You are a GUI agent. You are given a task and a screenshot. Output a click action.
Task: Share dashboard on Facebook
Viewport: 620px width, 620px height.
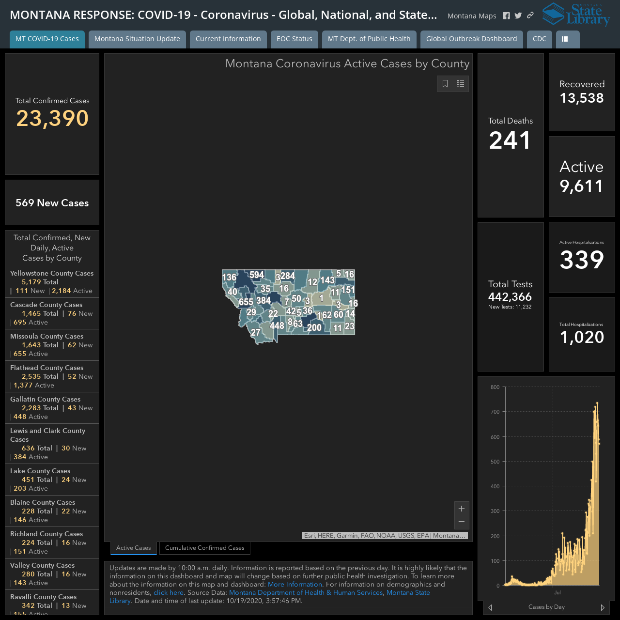(x=506, y=16)
